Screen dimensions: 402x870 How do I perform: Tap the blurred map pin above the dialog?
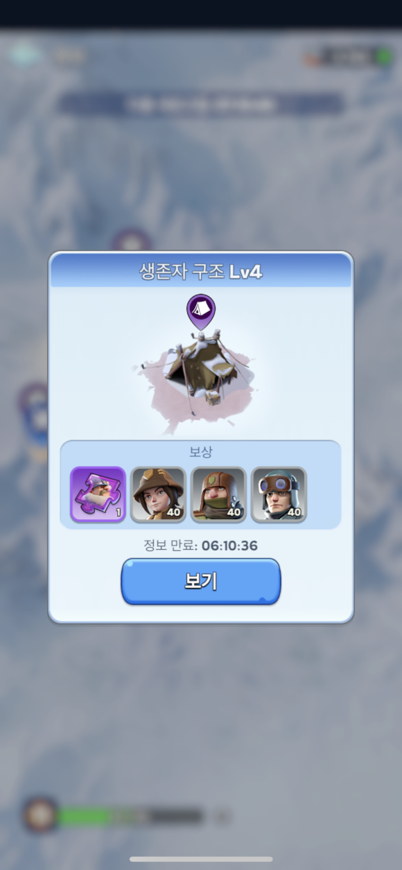coord(132,241)
